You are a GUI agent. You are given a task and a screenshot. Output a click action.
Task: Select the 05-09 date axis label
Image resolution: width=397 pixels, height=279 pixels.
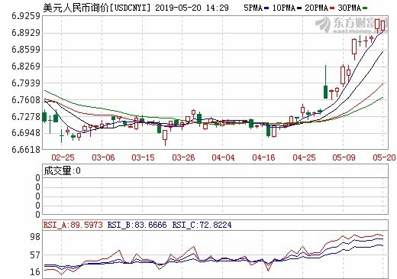[x=344, y=157]
